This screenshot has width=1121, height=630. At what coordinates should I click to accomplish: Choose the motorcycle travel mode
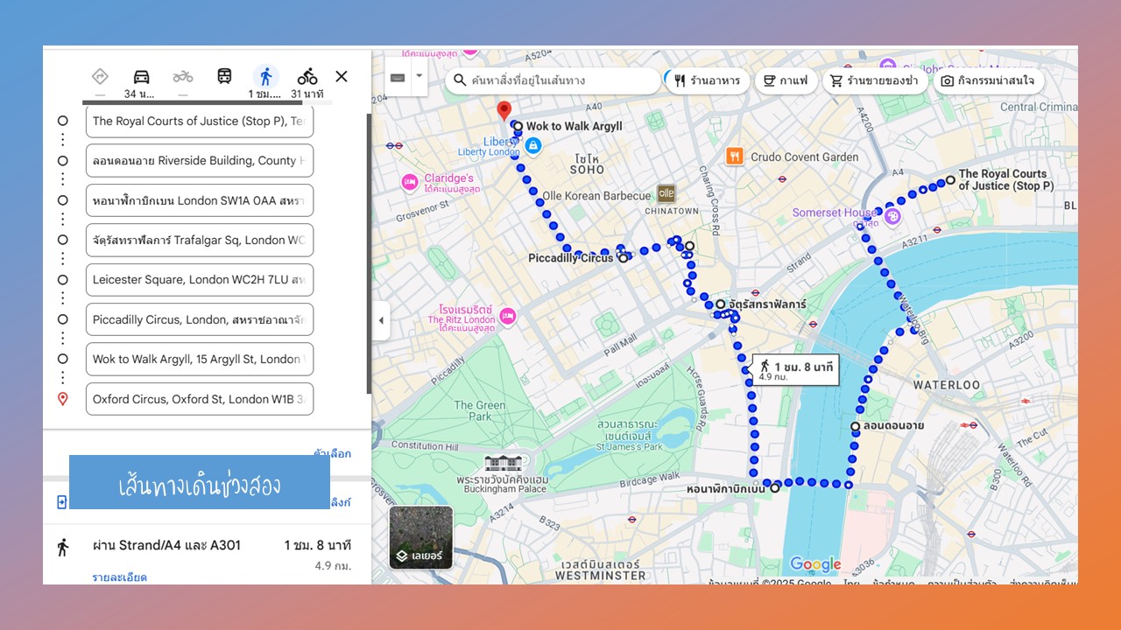pyautogui.click(x=182, y=76)
